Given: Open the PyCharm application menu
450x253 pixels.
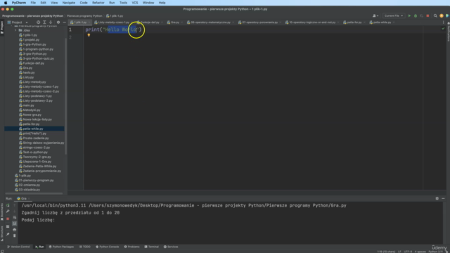Looking at the screenshot, I should click(19, 3).
